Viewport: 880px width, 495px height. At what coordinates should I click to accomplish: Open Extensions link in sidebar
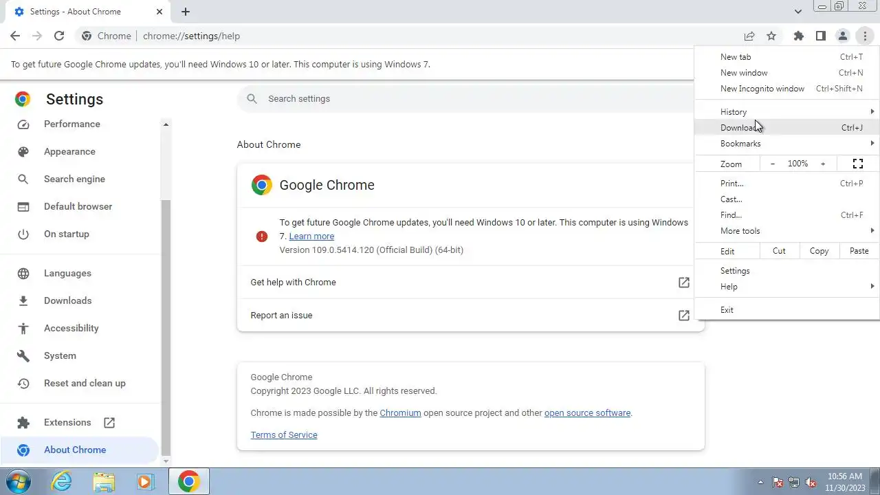pyautogui.click(x=67, y=422)
